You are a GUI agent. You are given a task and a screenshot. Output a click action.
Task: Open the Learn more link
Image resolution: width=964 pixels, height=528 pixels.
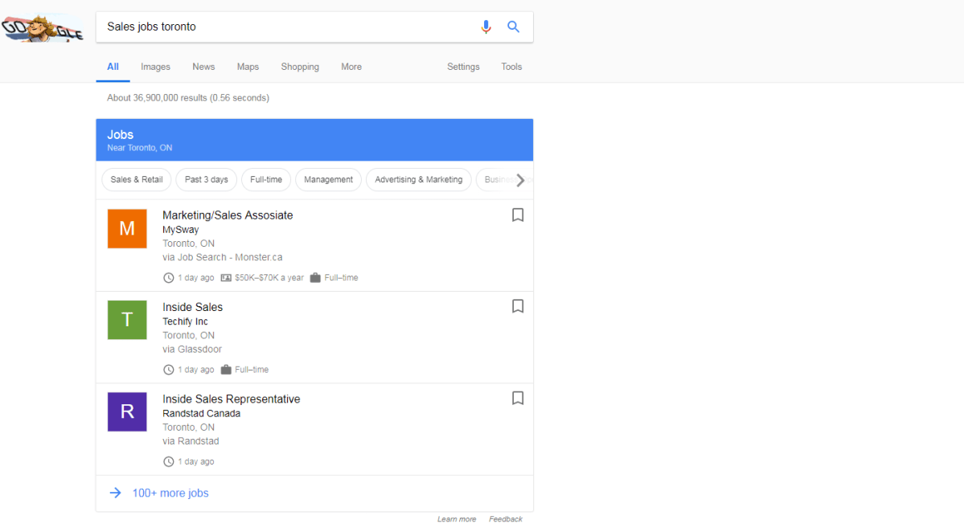pos(457,519)
